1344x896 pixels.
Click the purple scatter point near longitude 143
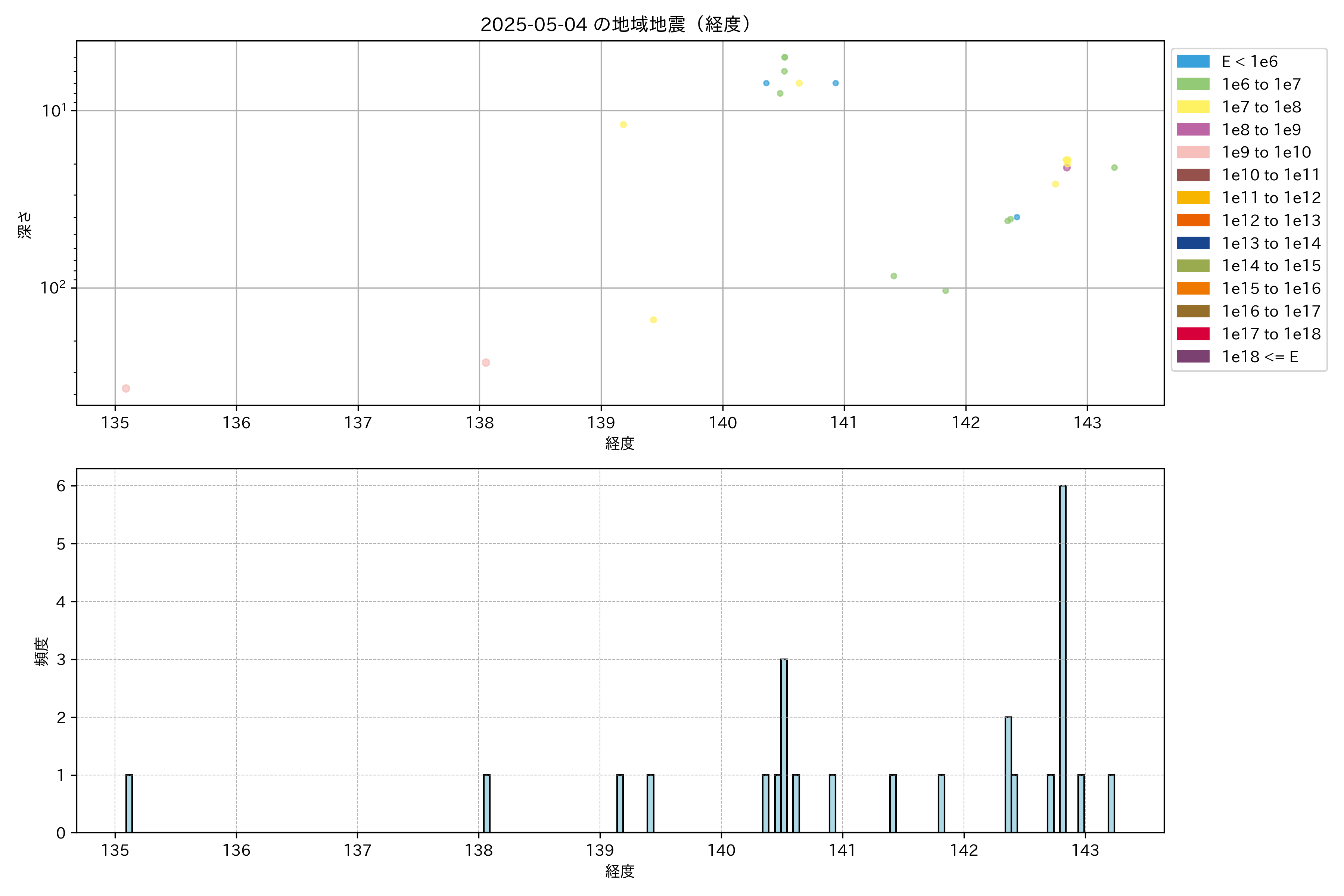click(x=1066, y=168)
